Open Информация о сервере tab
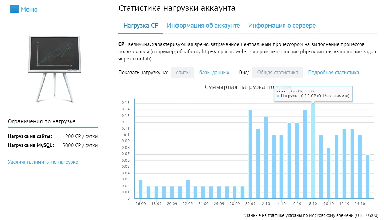The width and height of the screenshot is (384, 220). tap(282, 26)
